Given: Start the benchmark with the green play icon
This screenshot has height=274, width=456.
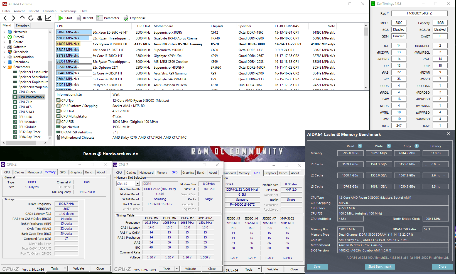Looking at the screenshot, I should (x=61, y=18).
